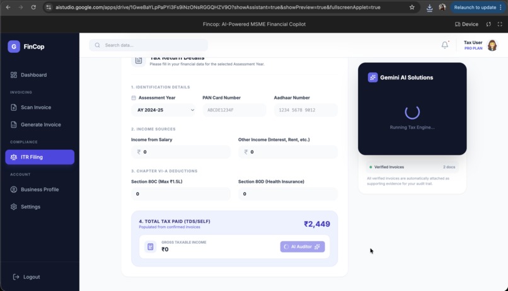The height and width of the screenshot is (291, 508).
Task: Click the 2 docs label
Action: [449, 167]
